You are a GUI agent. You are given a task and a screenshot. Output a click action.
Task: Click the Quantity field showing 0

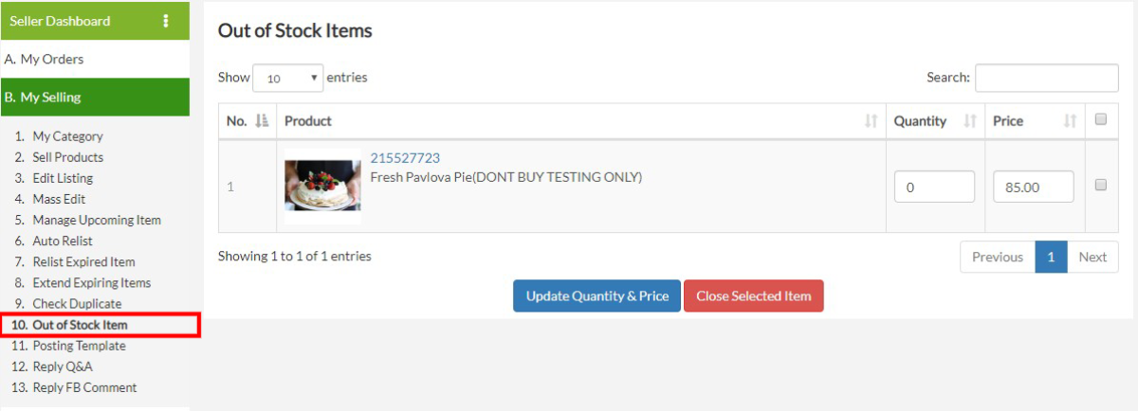click(x=934, y=187)
